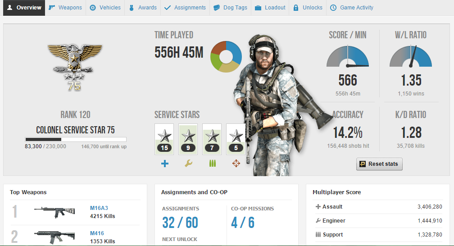Click the Top Weapons heading

[x=28, y=192]
